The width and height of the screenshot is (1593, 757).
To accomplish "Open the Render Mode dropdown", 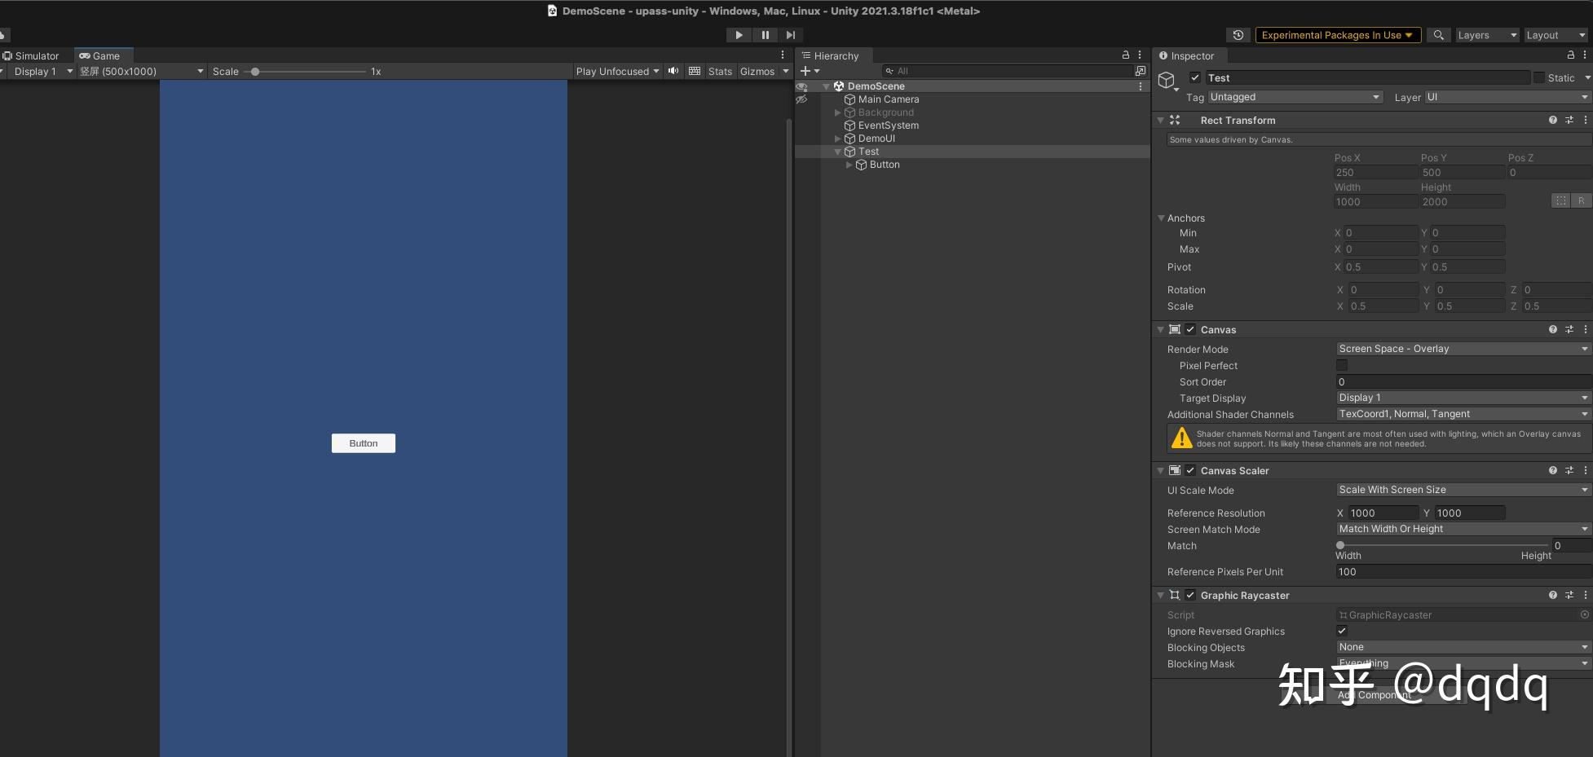I will point(1462,349).
